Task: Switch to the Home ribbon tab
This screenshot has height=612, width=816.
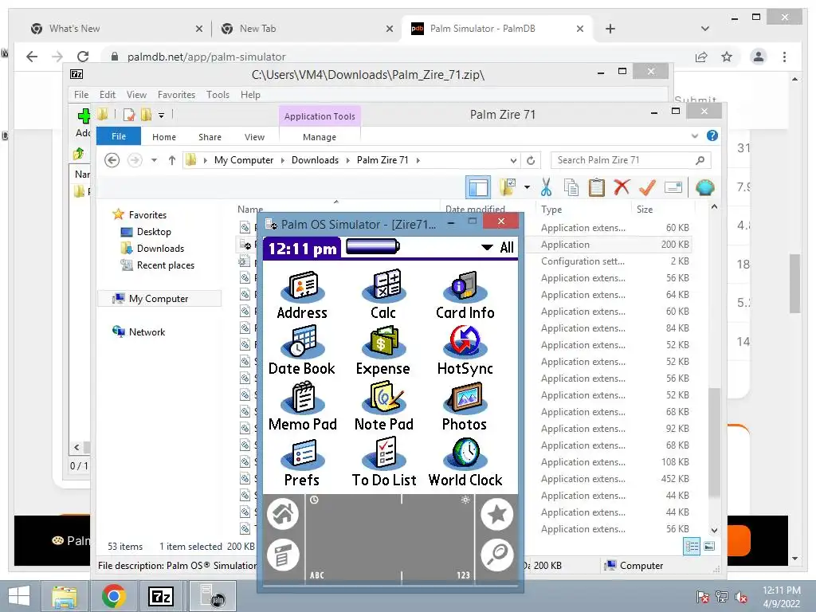Action: click(x=164, y=137)
